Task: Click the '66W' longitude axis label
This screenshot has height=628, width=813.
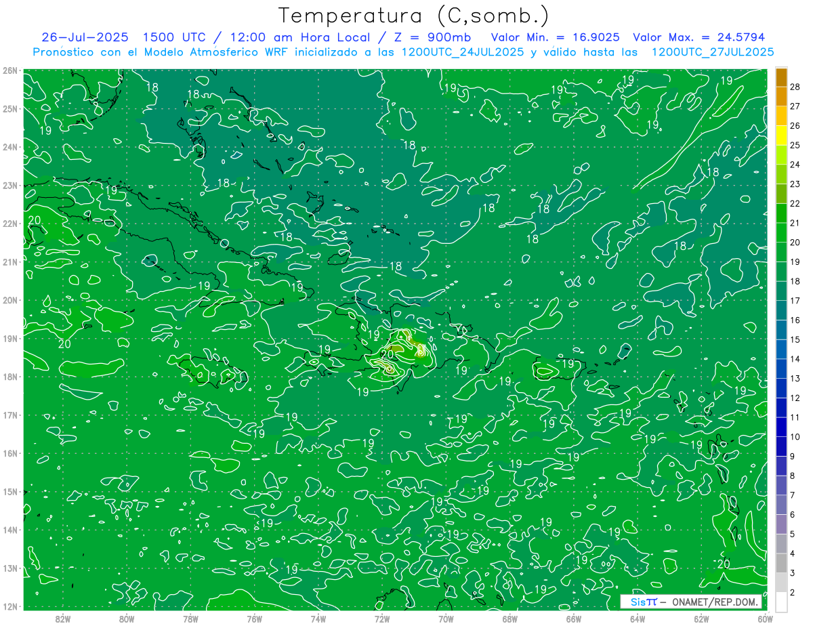Action: click(573, 619)
